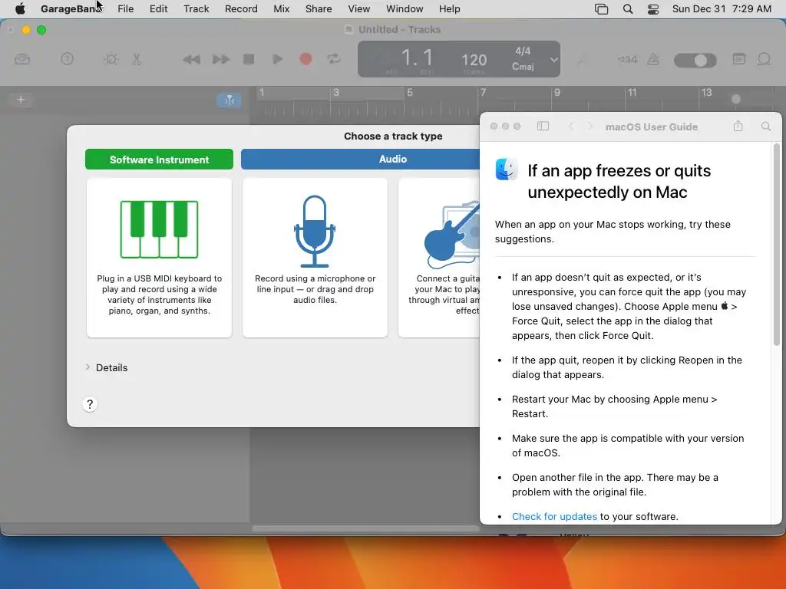Open Smart Controls dial icon
The height and width of the screenshot is (589, 786).
(111, 60)
